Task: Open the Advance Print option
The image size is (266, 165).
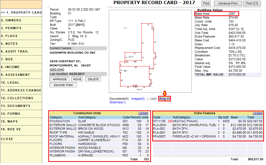Action: (228, 3)
